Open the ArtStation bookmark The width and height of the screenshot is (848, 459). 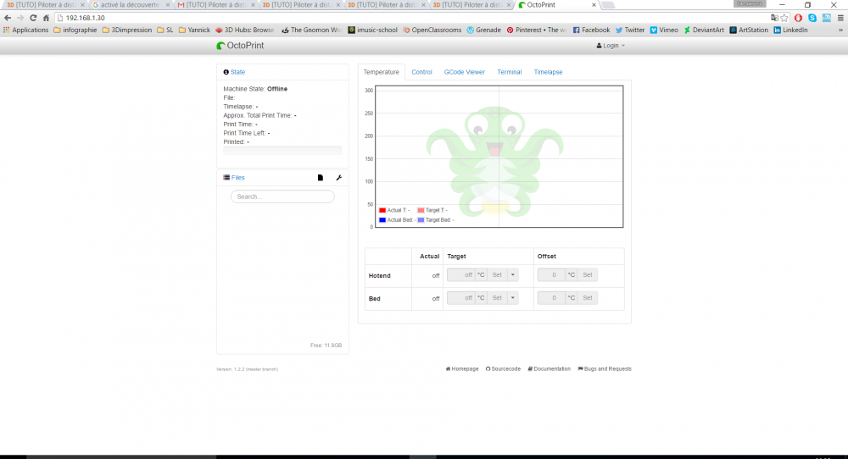click(x=749, y=30)
